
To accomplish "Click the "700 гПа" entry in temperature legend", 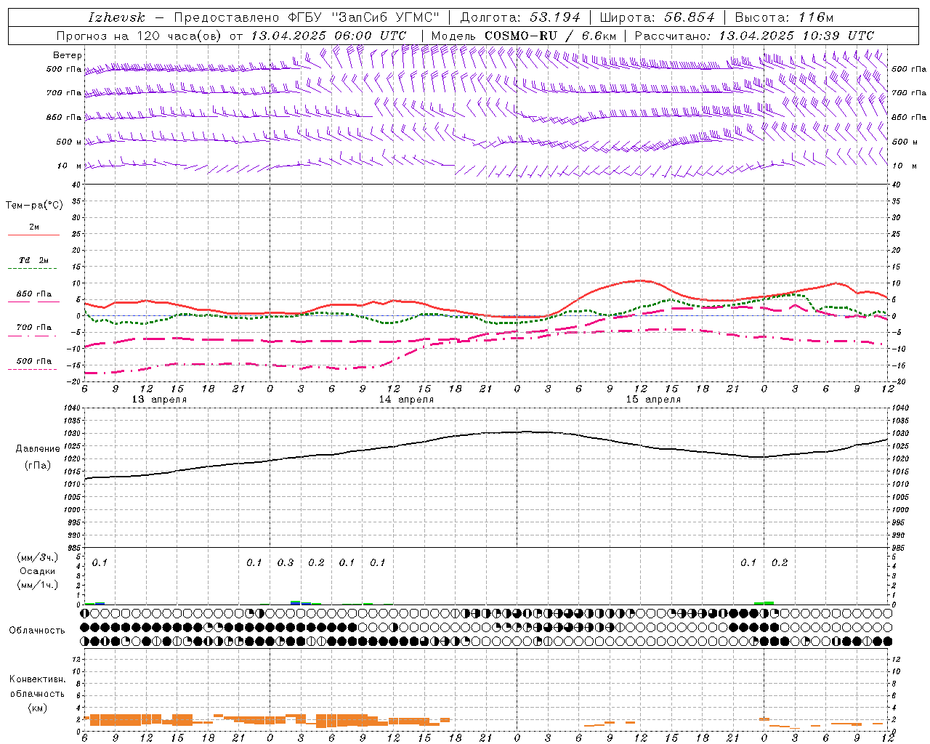I will click(x=34, y=328).
